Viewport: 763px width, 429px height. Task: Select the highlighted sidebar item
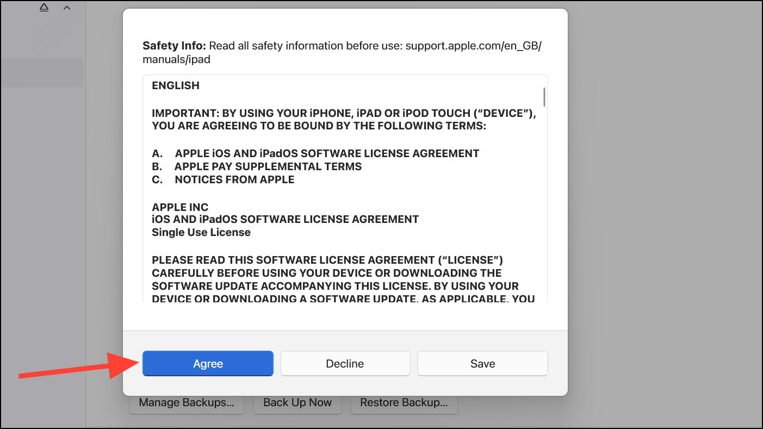click(x=41, y=72)
